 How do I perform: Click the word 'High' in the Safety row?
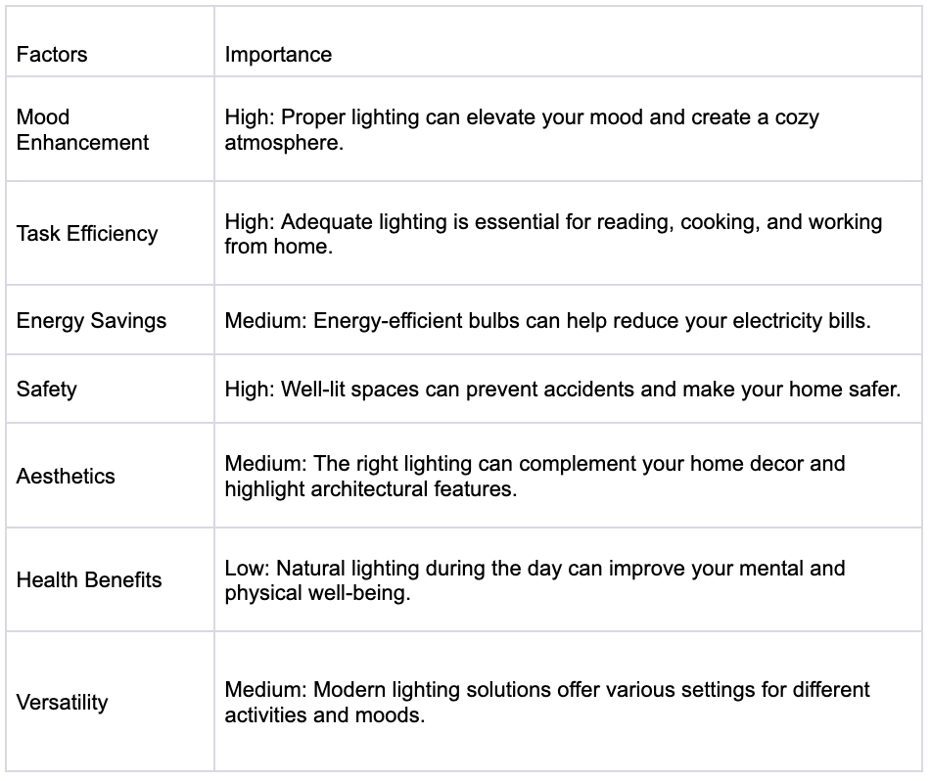(247, 389)
